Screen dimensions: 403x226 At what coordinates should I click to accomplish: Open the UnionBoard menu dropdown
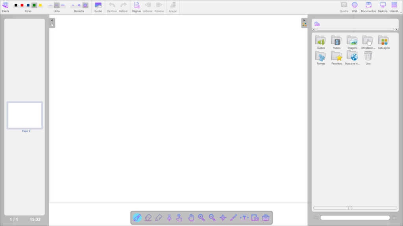pos(394,6)
